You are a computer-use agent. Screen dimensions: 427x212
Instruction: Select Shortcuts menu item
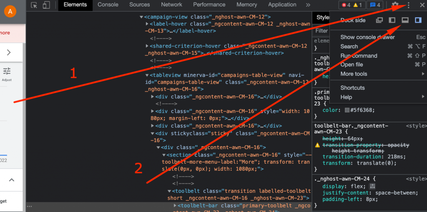coord(378,88)
